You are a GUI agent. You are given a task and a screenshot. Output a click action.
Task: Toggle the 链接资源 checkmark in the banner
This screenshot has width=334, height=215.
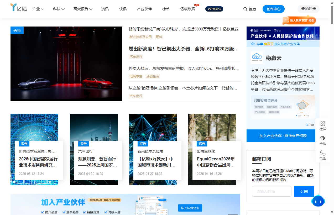tap(85, 212)
